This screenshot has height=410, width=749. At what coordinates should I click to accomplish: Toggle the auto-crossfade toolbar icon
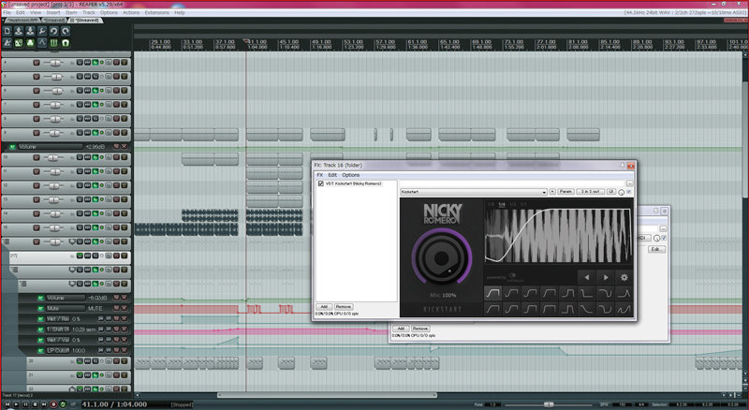pyautogui.click(x=19, y=43)
